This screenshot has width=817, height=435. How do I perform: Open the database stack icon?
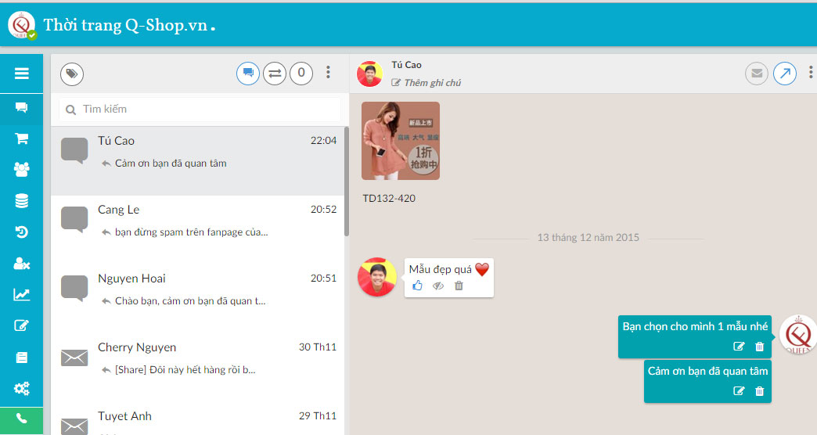pos(21,200)
